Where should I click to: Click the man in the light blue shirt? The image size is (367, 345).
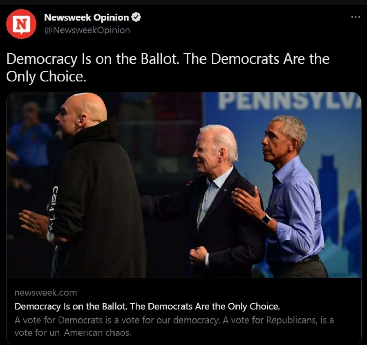[x=288, y=196]
